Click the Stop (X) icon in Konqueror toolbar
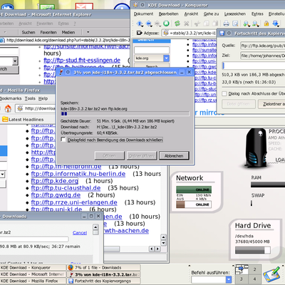 [187, 24]
